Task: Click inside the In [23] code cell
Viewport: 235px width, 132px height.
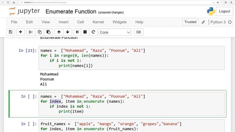Action: (x=131, y=58)
